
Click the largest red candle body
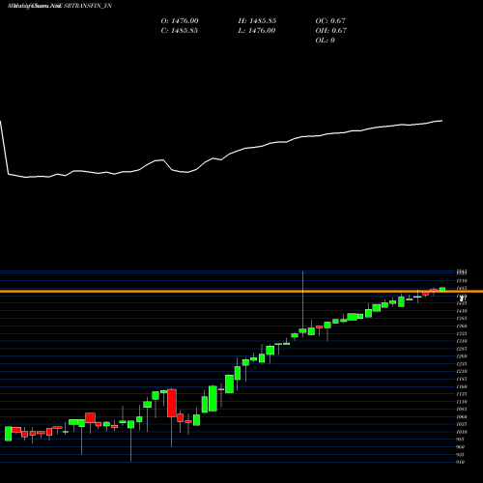pyautogui.click(x=172, y=403)
